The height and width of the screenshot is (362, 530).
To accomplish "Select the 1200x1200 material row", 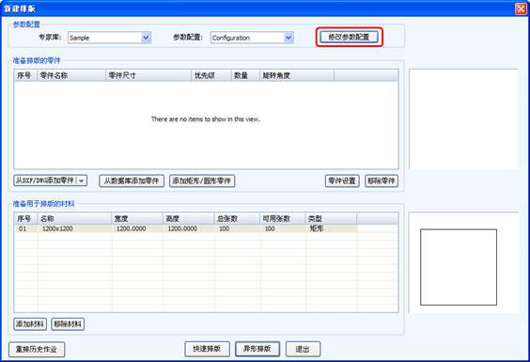I will (186, 228).
